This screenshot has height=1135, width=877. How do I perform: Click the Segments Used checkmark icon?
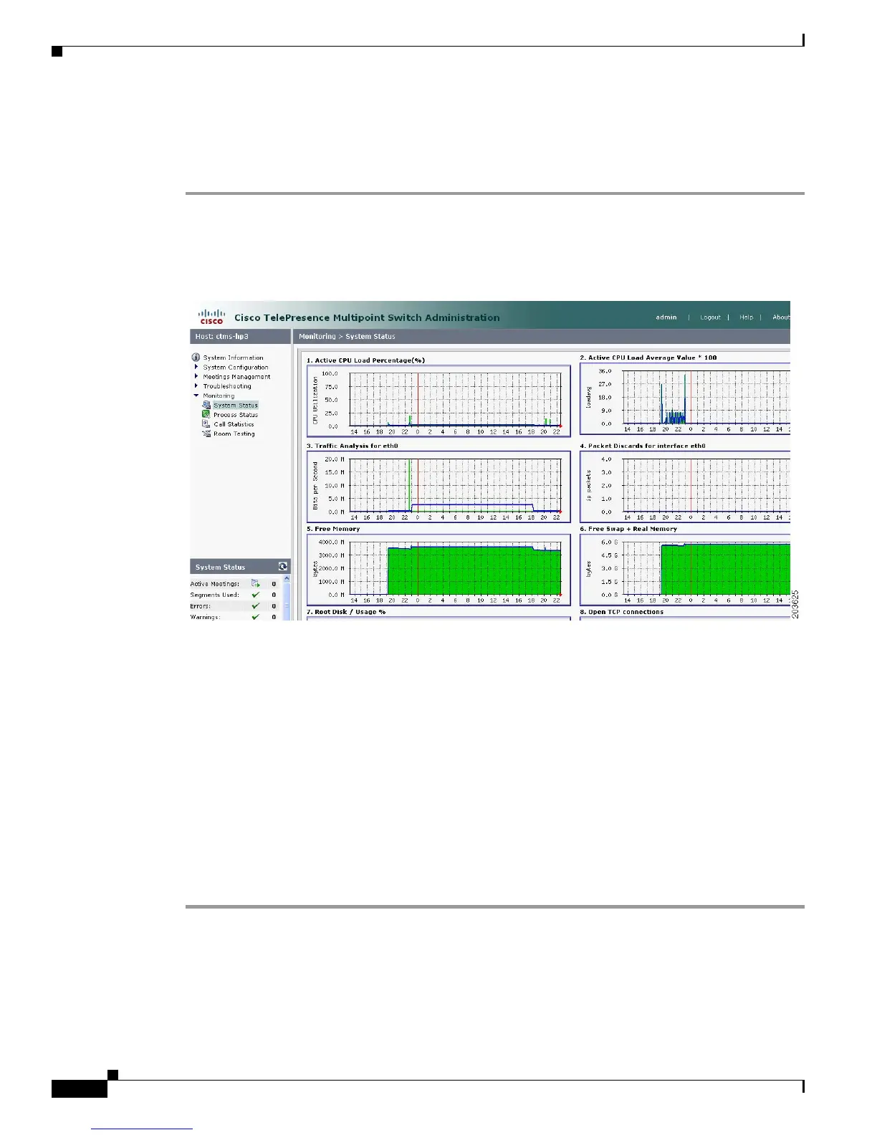click(x=256, y=595)
